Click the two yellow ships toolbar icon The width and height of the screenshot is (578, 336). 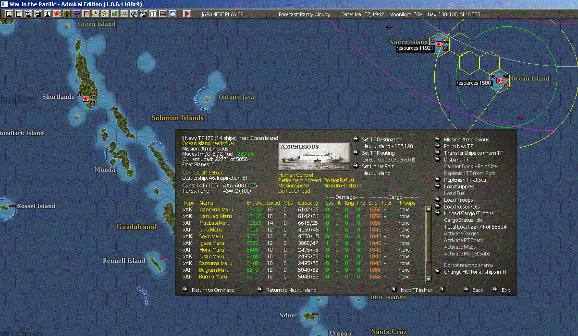105,14
